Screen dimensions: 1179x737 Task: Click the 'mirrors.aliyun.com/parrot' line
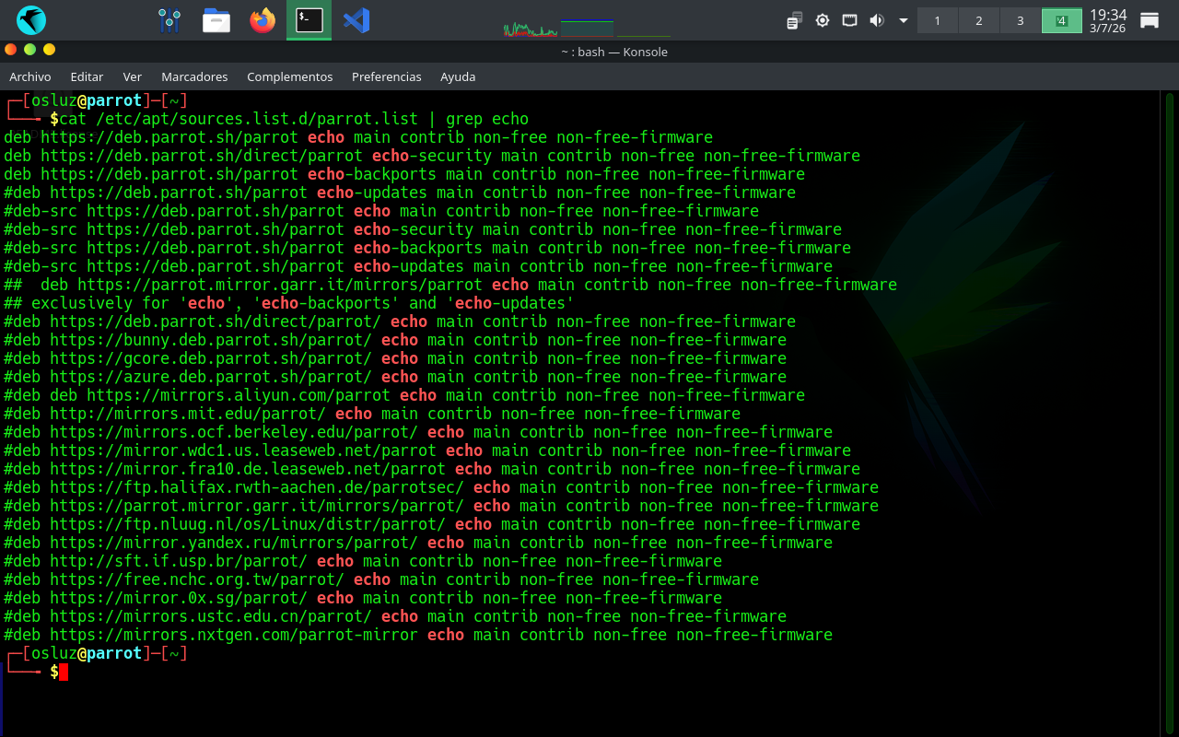pos(404,395)
